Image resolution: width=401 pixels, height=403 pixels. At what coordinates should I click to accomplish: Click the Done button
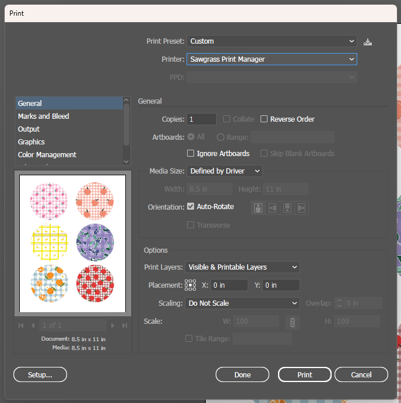(242, 374)
